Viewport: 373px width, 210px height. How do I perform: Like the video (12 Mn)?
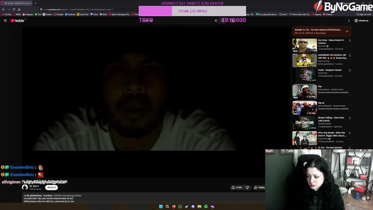coord(237,188)
